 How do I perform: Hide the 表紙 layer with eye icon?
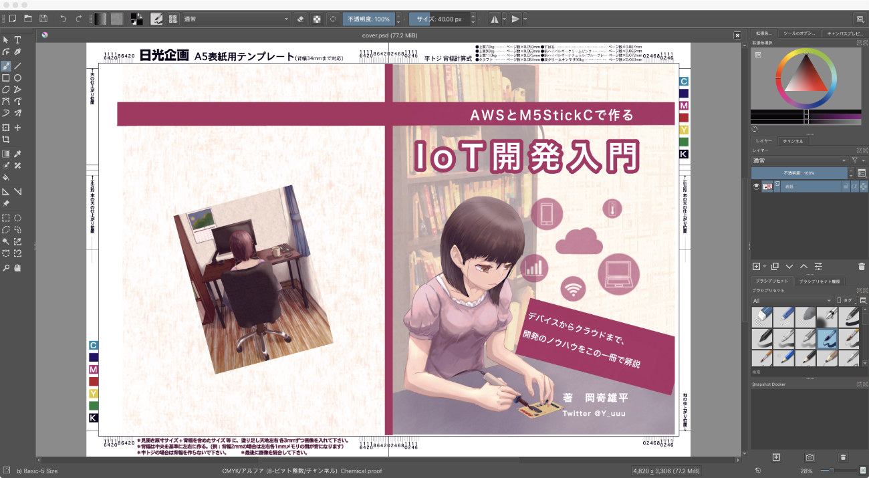coord(757,187)
